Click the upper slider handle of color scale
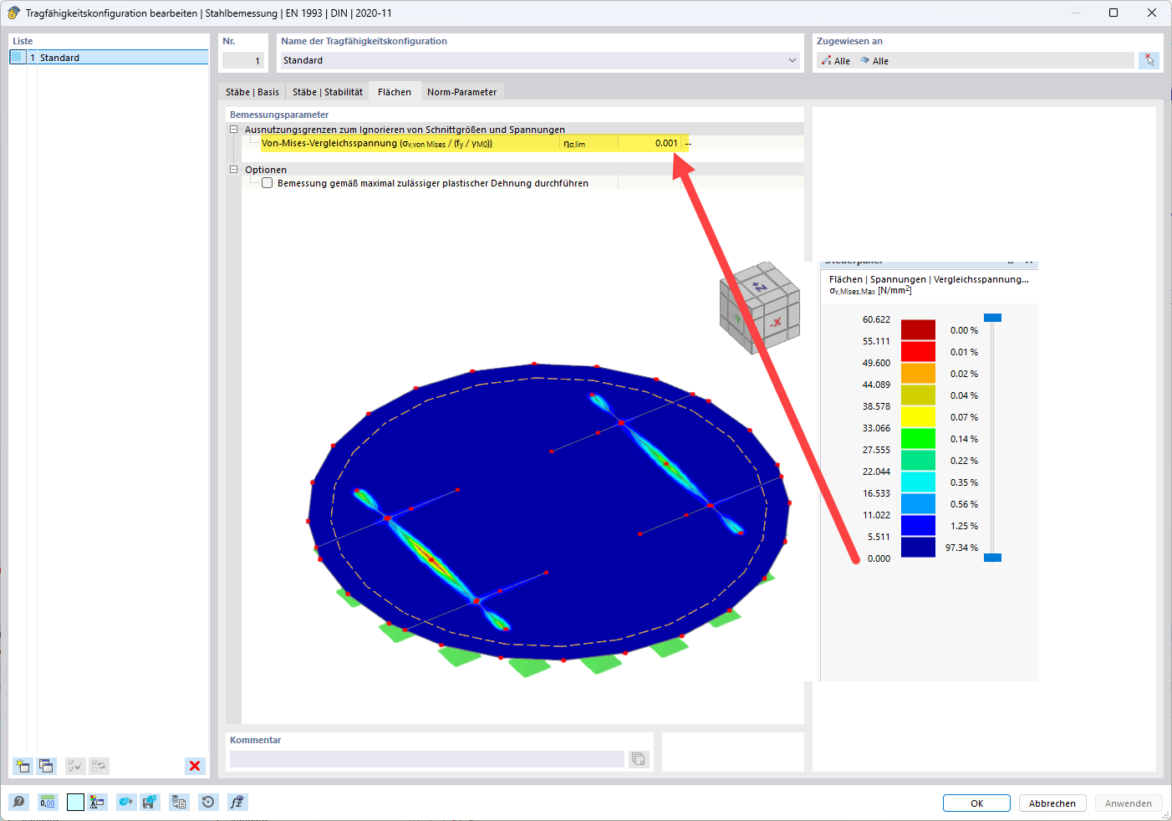The height and width of the screenshot is (821, 1172). [x=993, y=318]
